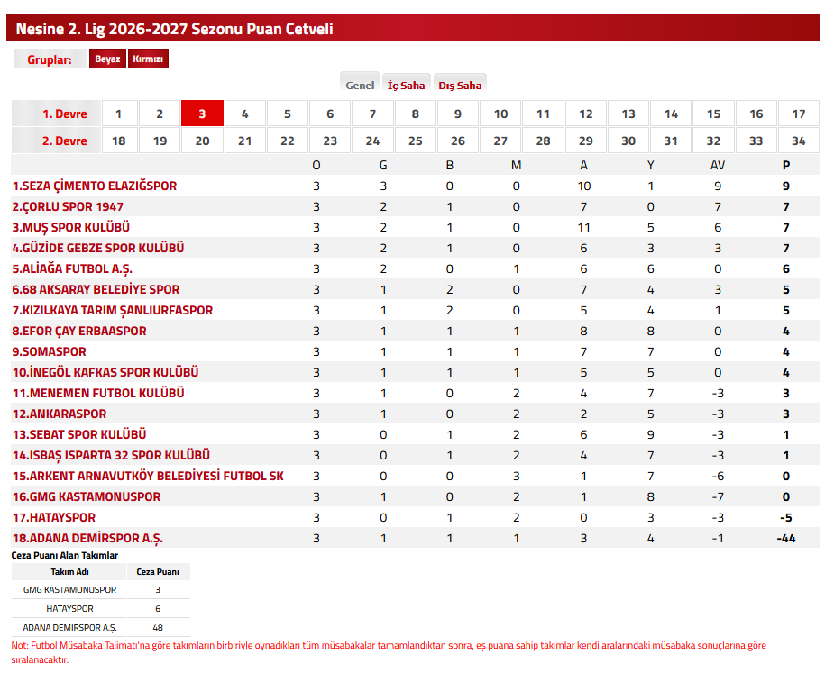The image size is (825, 673).
Task: Open week 18 in 2. Devre
Action: (119, 141)
